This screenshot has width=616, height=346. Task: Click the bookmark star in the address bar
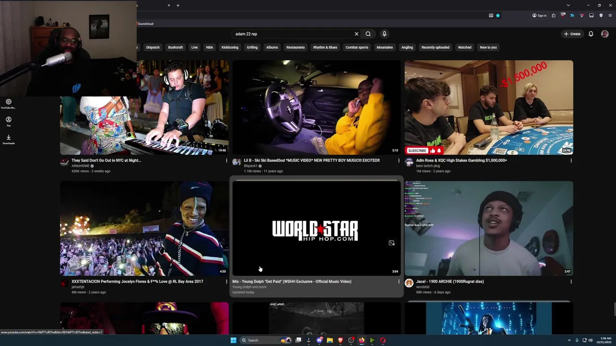498,15
